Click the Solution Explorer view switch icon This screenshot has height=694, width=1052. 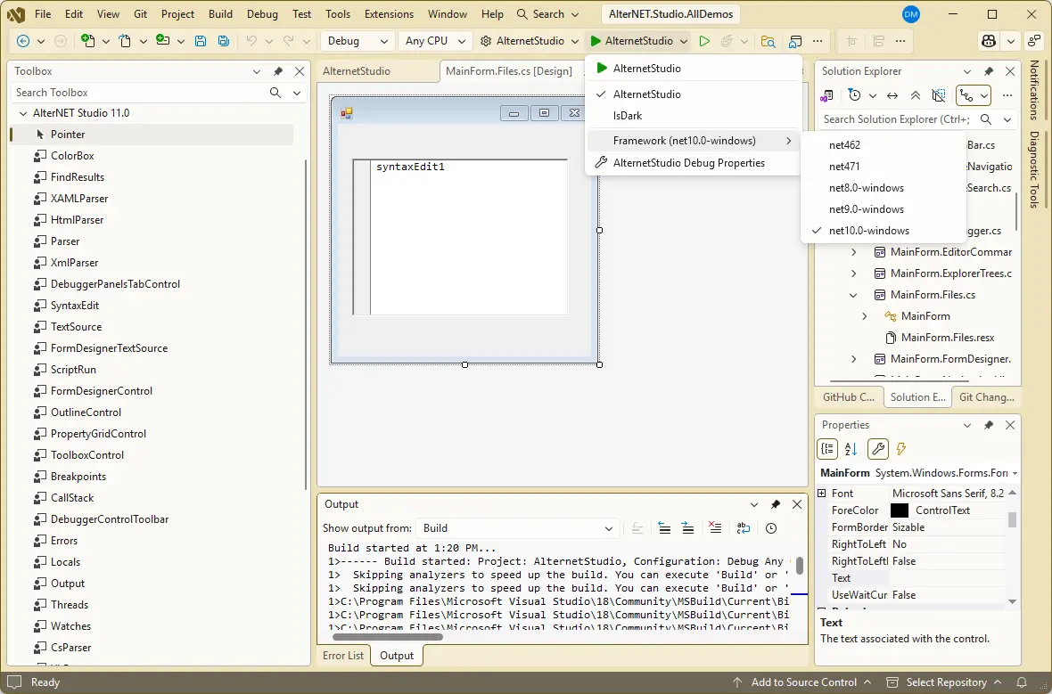[x=826, y=96]
